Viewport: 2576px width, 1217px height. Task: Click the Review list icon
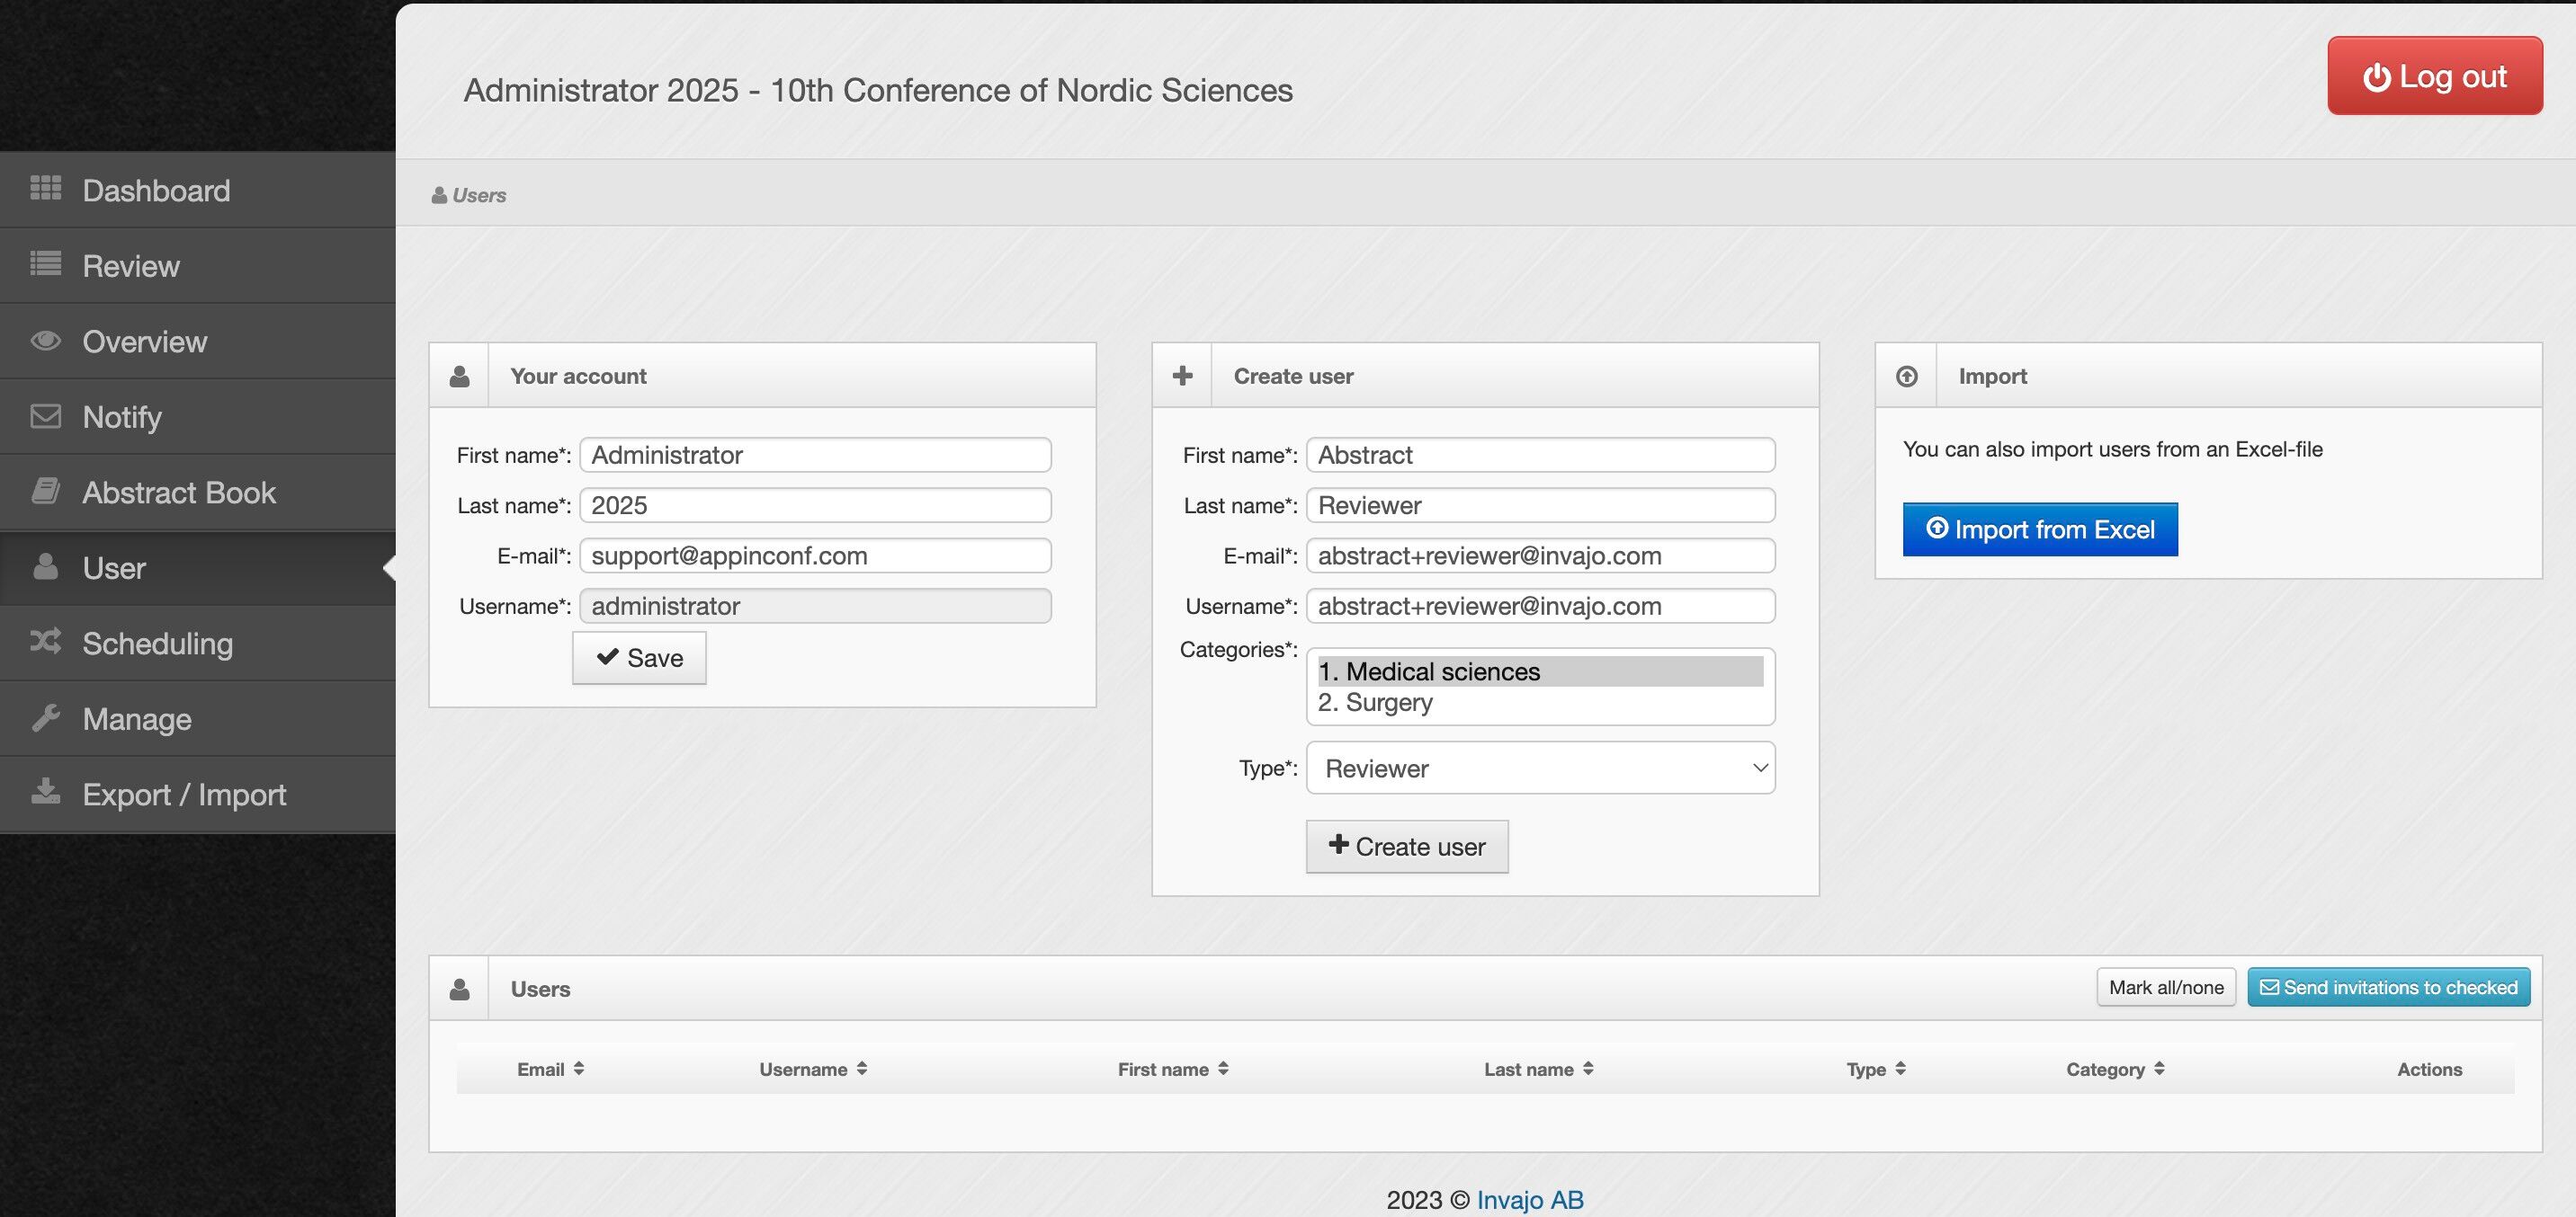tap(45, 263)
